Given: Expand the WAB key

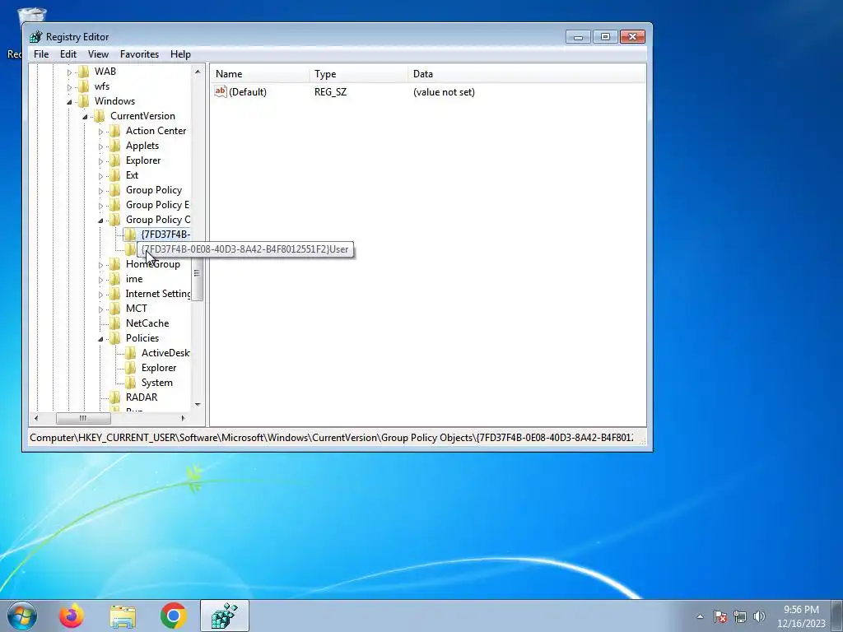Looking at the screenshot, I should (69, 72).
